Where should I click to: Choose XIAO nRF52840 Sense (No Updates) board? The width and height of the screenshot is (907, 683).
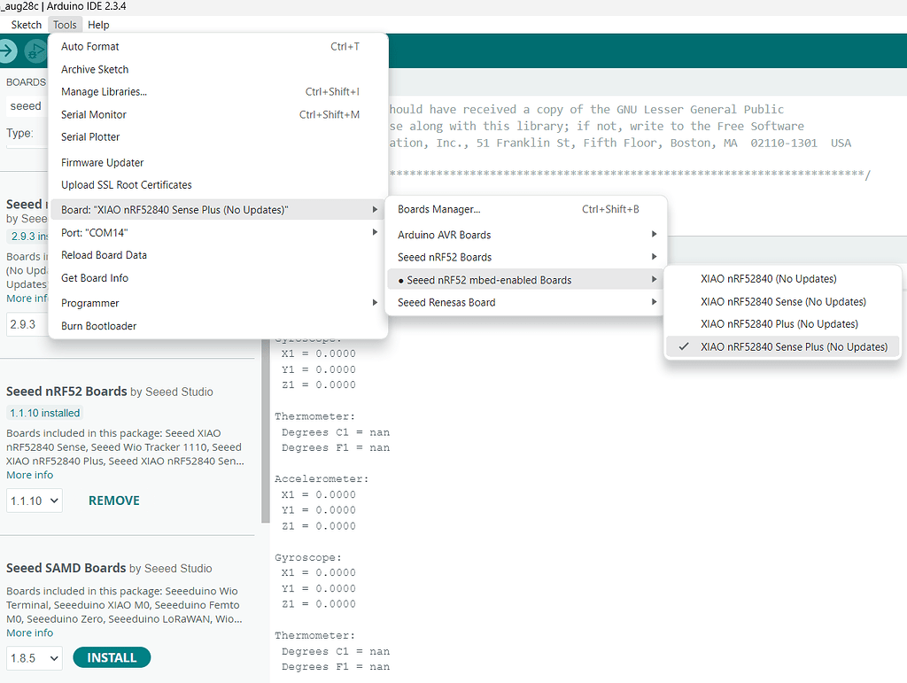tap(782, 302)
